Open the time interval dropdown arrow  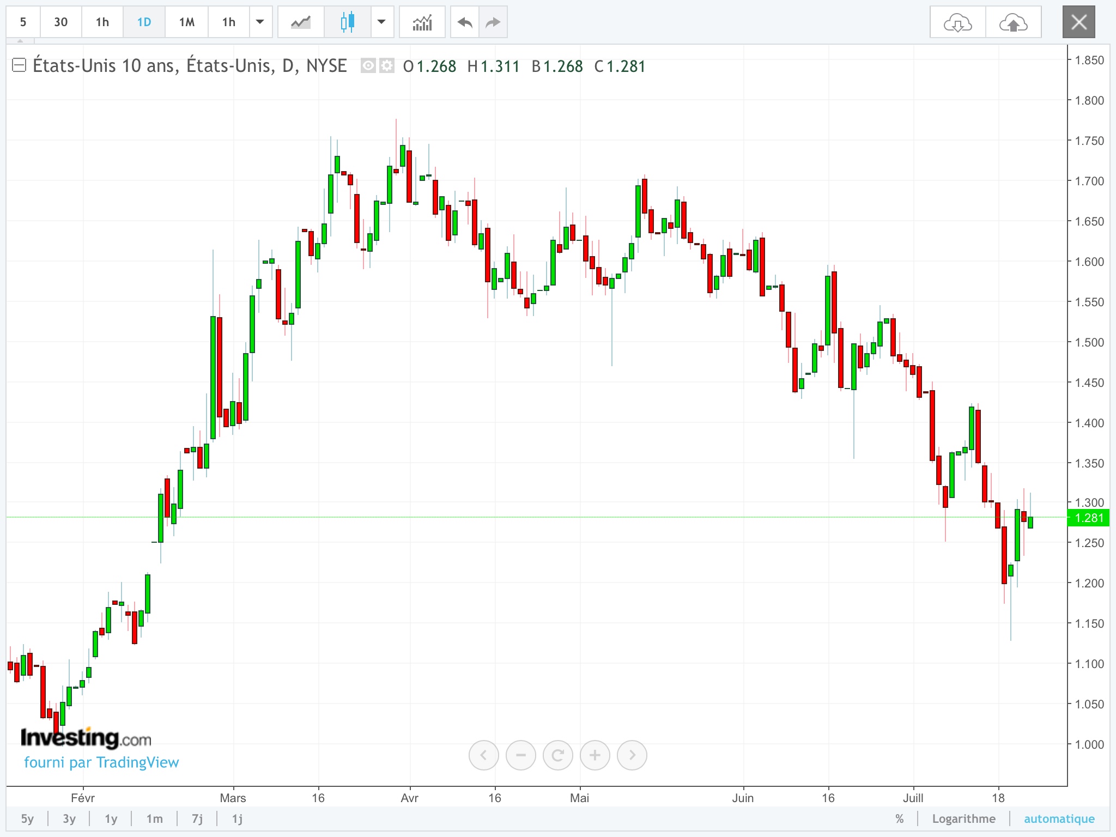(x=260, y=22)
